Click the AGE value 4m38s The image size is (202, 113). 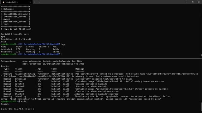click(x=56, y=52)
